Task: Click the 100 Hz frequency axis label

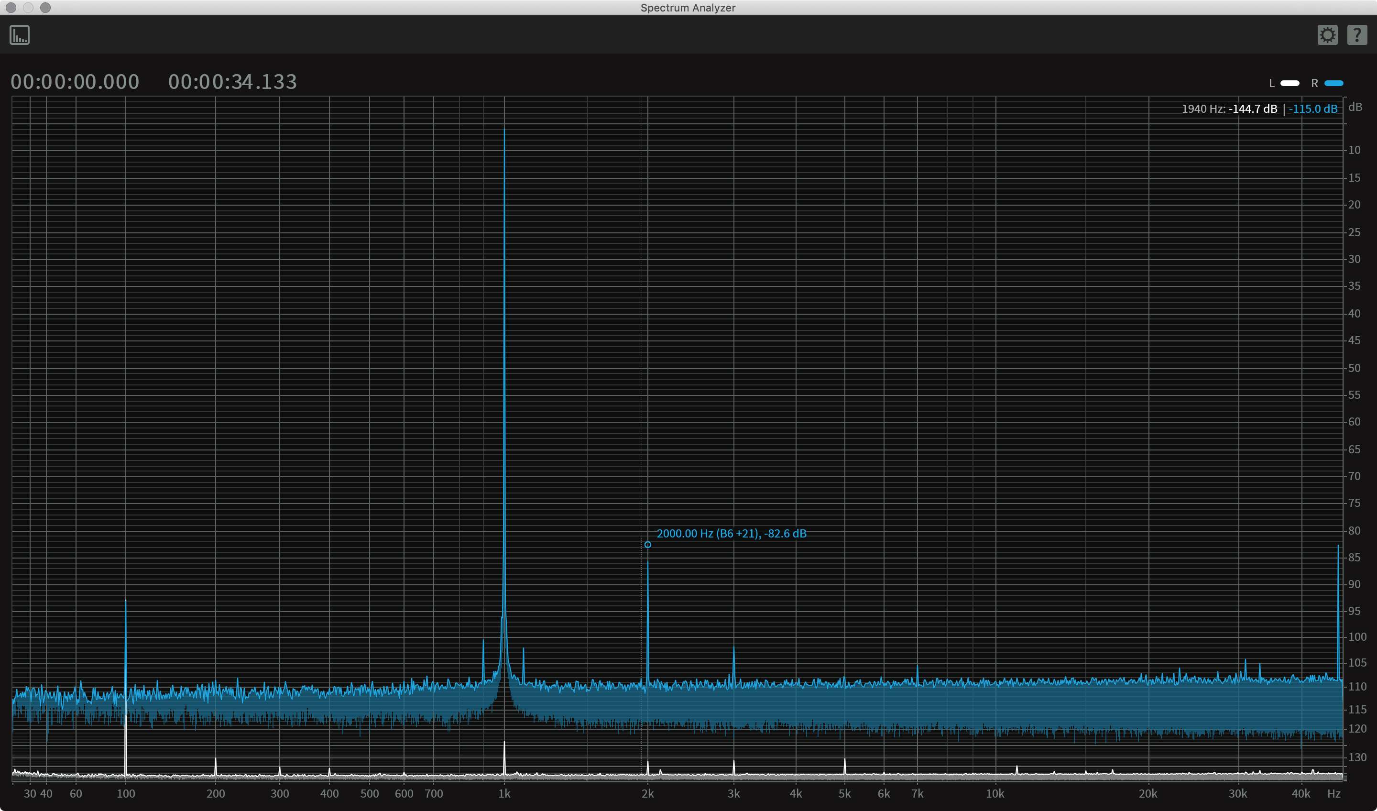Action: click(126, 793)
